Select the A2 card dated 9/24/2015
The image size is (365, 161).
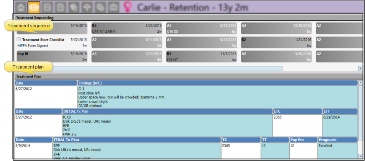point(202,42)
